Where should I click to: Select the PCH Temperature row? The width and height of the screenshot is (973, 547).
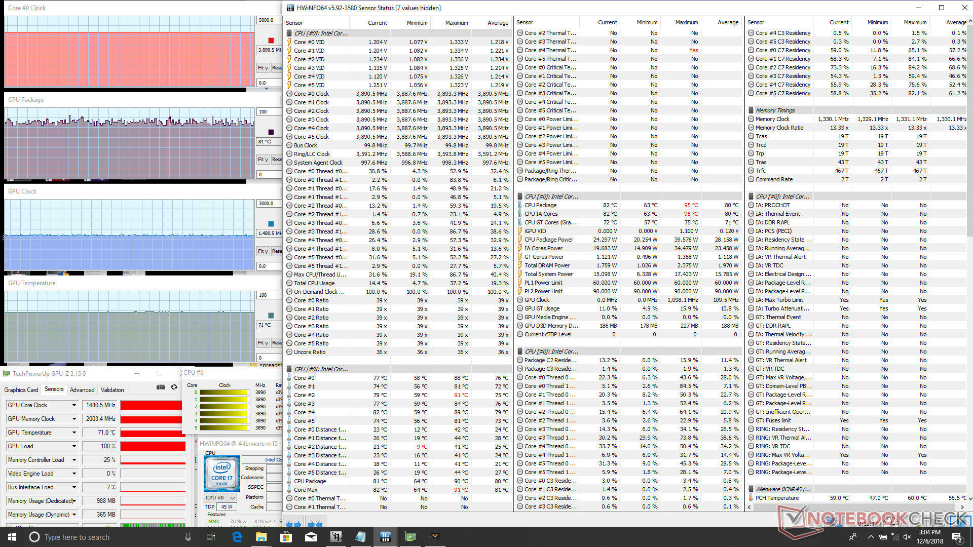(857, 498)
